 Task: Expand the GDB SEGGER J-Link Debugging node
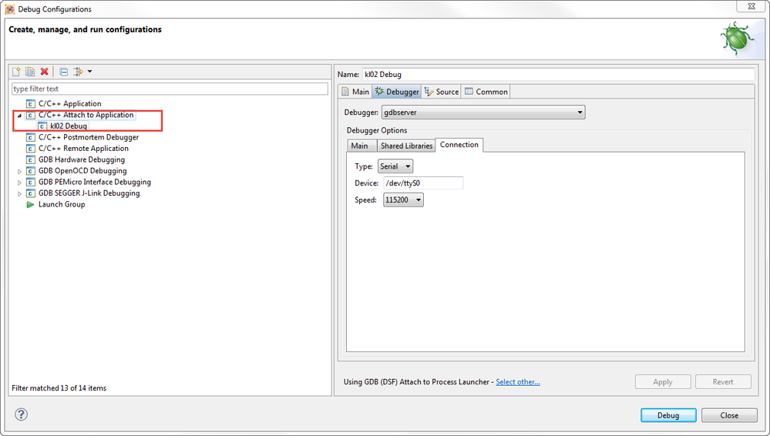[19, 194]
